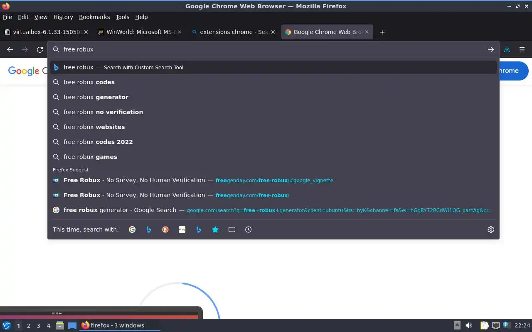Search history using the clock icon
The height and width of the screenshot is (332, 532).
pos(249,229)
